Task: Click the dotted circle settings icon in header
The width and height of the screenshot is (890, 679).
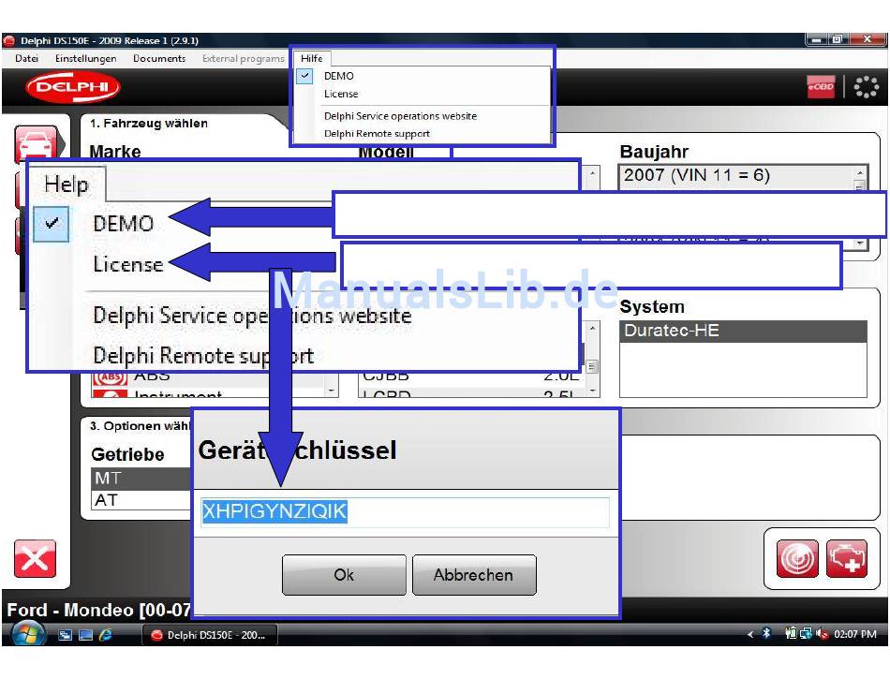Action: click(867, 87)
